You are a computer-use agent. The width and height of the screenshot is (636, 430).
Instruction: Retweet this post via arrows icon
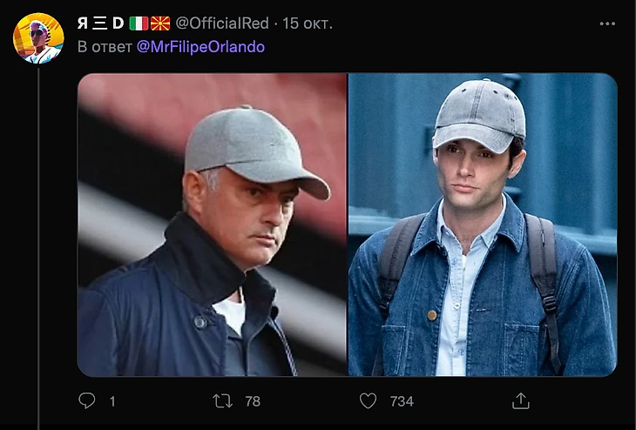[223, 400]
